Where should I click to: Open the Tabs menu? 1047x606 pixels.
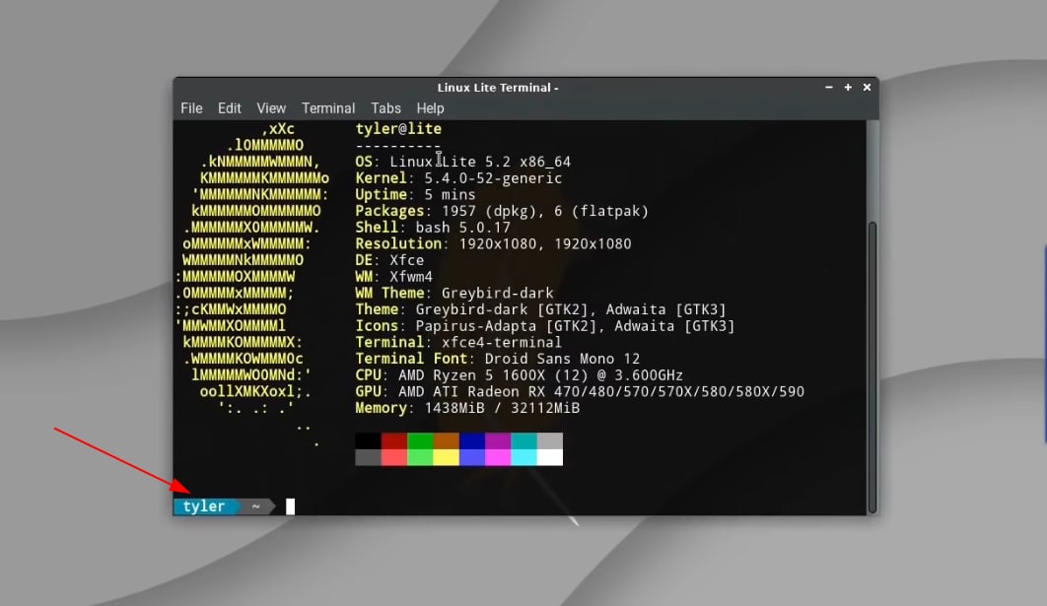pyautogui.click(x=385, y=108)
